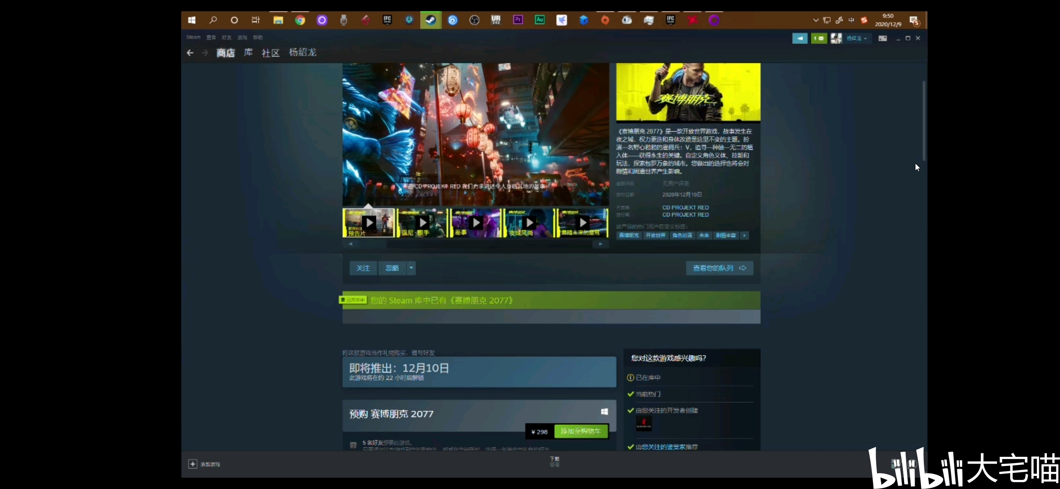The height and width of the screenshot is (489, 1060).
Task: Expand the ignore options dropdown arrow
Action: pyautogui.click(x=411, y=268)
